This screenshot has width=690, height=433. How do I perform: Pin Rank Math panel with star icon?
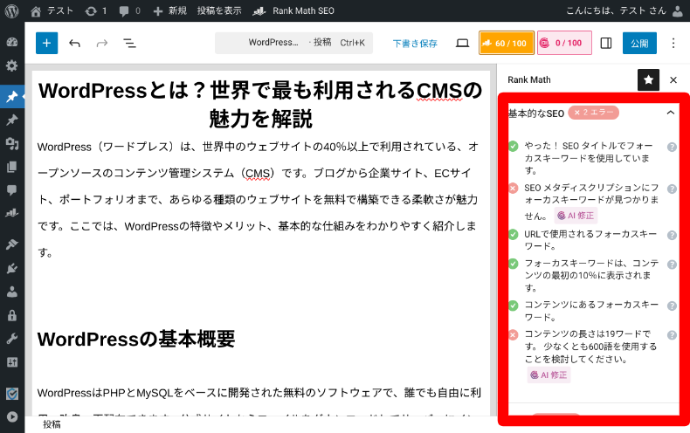click(648, 79)
